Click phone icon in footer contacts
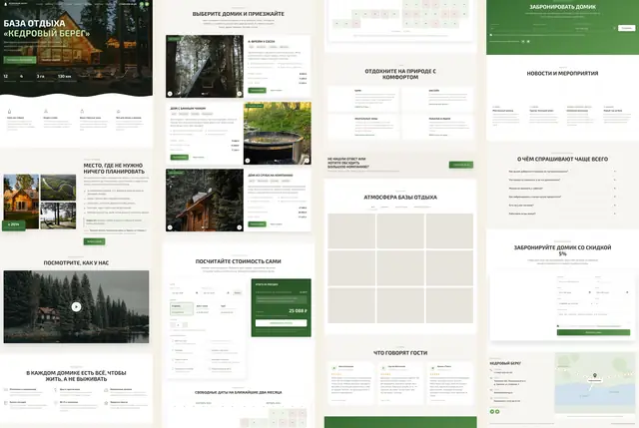The image size is (639, 428). 491,370
